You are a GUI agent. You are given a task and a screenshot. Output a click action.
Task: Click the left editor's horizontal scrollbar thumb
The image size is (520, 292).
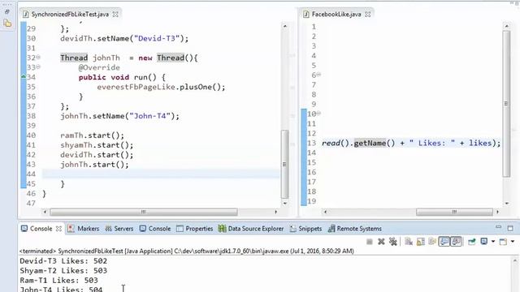point(144,212)
